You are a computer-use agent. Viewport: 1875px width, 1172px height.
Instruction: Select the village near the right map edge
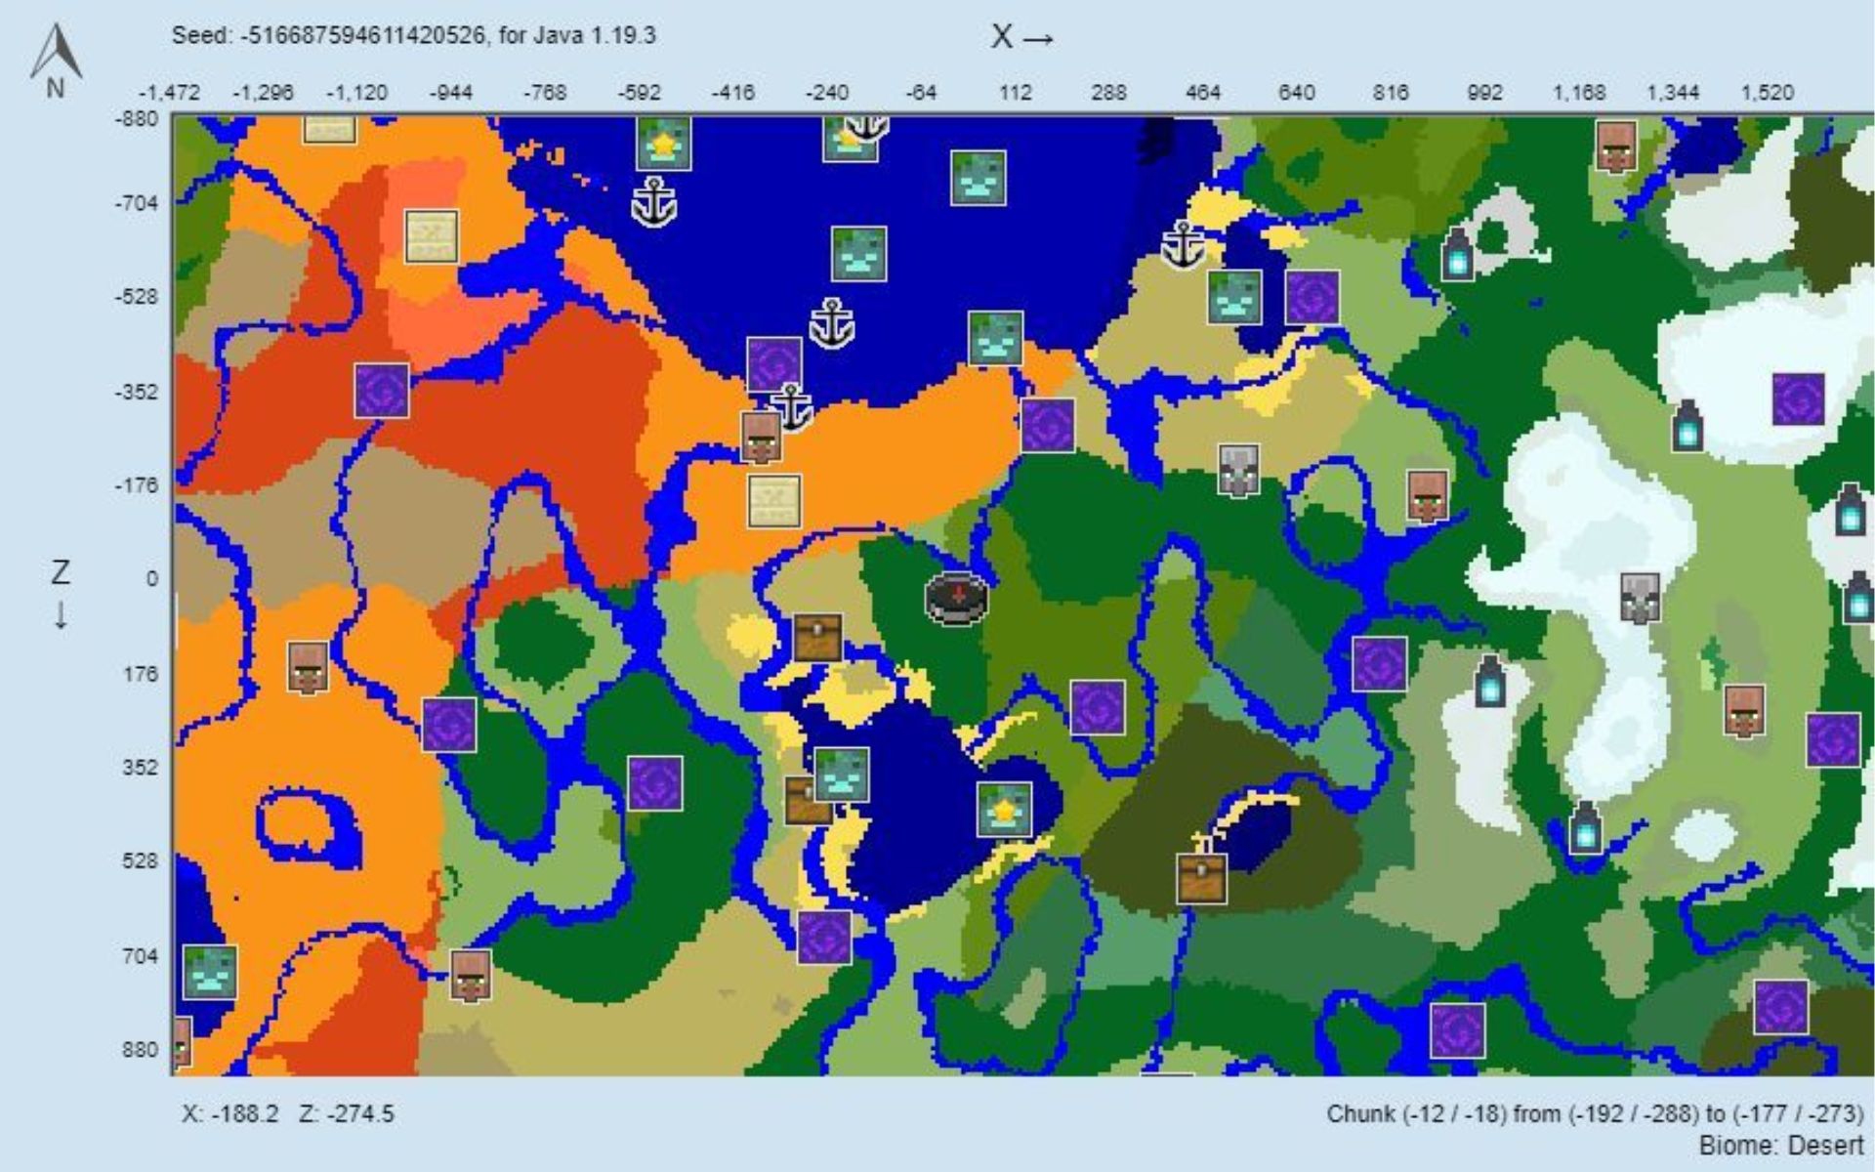(1744, 710)
